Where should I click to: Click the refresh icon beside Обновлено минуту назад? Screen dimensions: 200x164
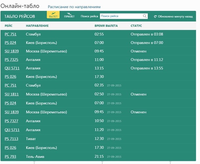tap(155, 16)
